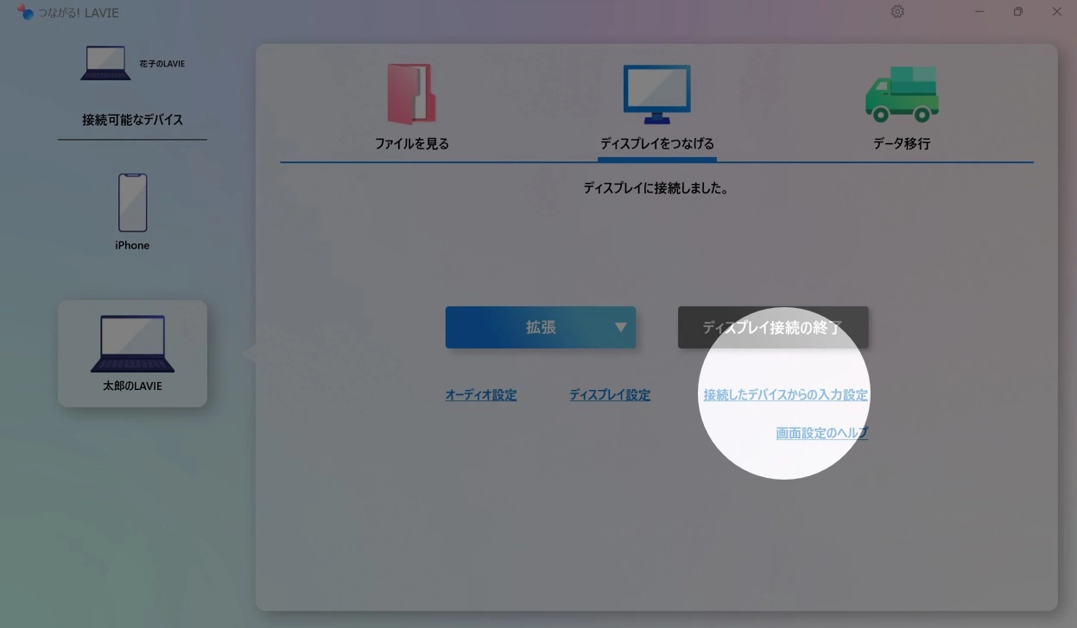The image size is (1077, 628).
Task: Click the ディスプレイ接続の終了 button
Action: pos(773,328)
